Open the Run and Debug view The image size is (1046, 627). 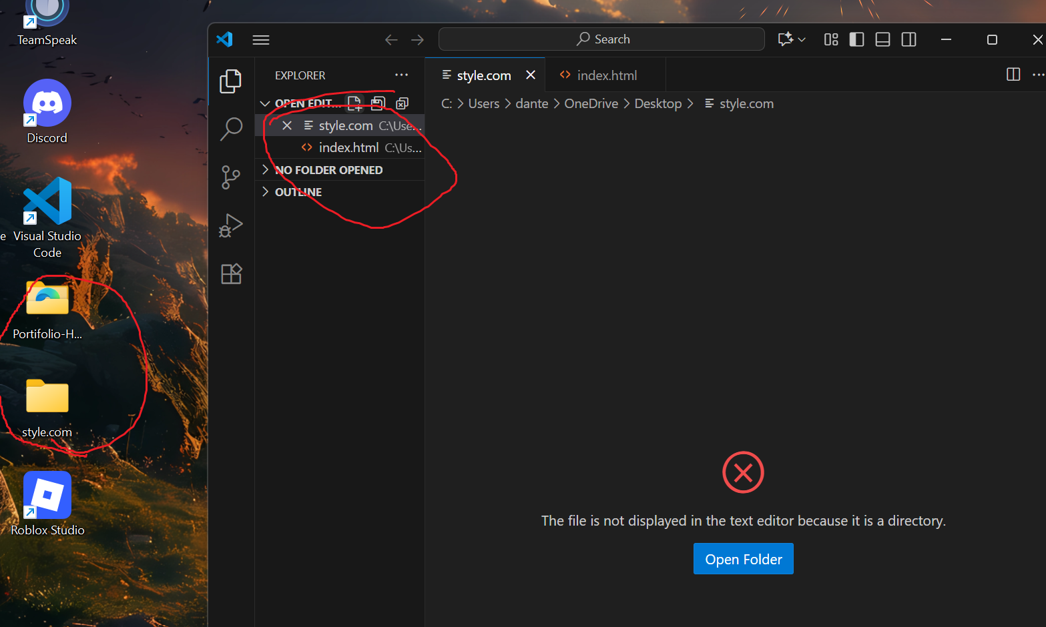point(231,225)
